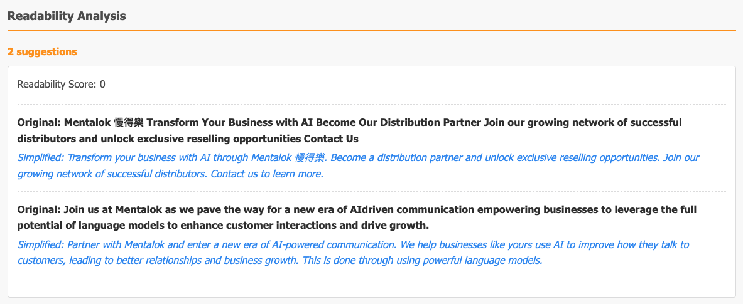Click bold "Original:" label before "Mentalok 慢得樂"

[x=39, y=123]
